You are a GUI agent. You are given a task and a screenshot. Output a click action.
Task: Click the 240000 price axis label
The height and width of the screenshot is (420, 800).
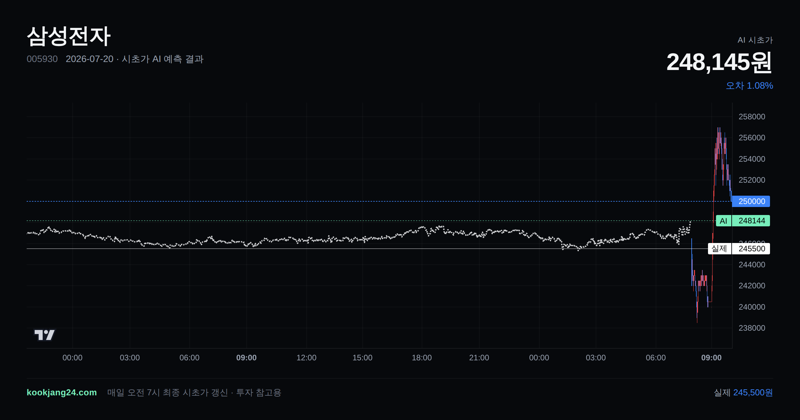[752, 307]
